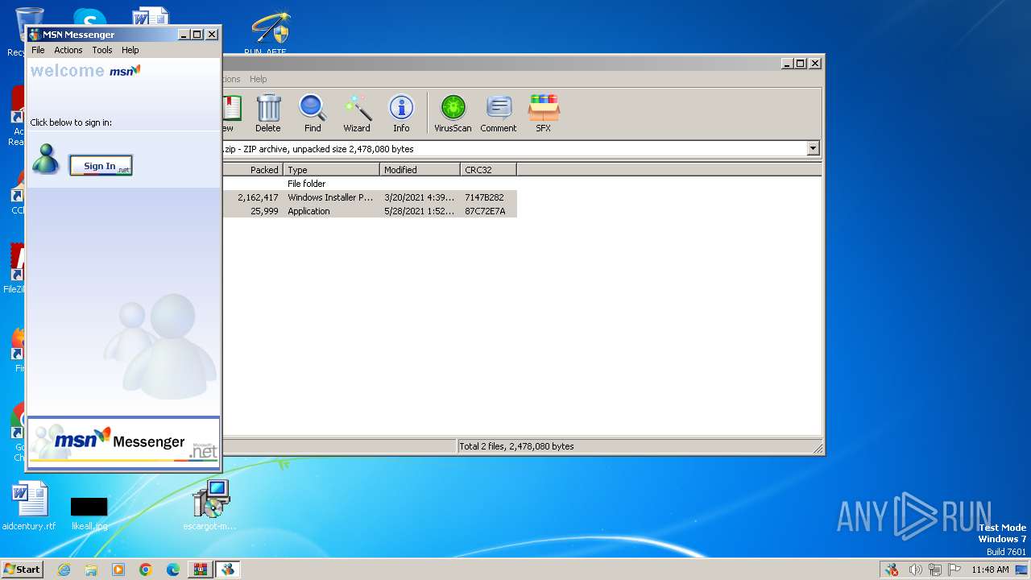Viewport: 1031px width, 580px height.
Task: Open the aidcentury.rtf desktop file
Action: 29,506
